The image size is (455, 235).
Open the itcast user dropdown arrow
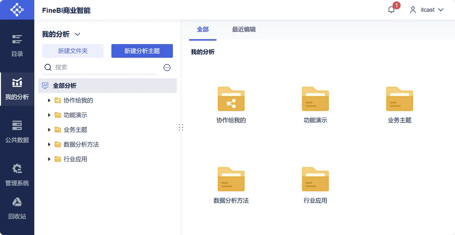441,10
